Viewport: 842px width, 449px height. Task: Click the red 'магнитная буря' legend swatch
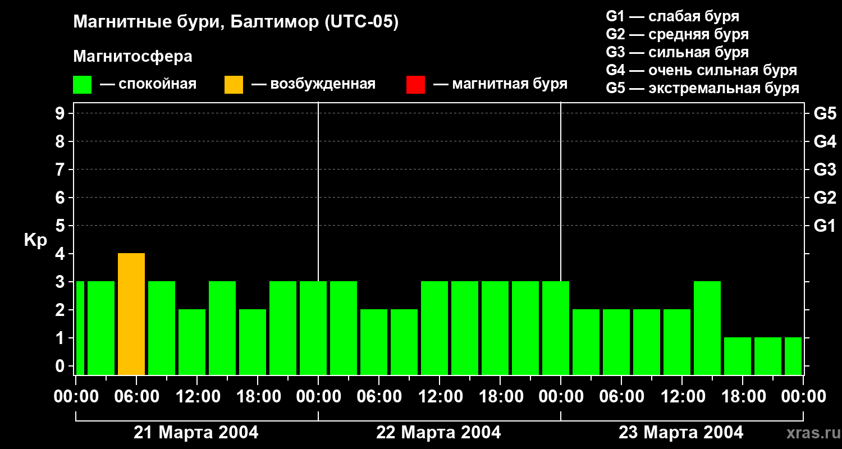415,85
